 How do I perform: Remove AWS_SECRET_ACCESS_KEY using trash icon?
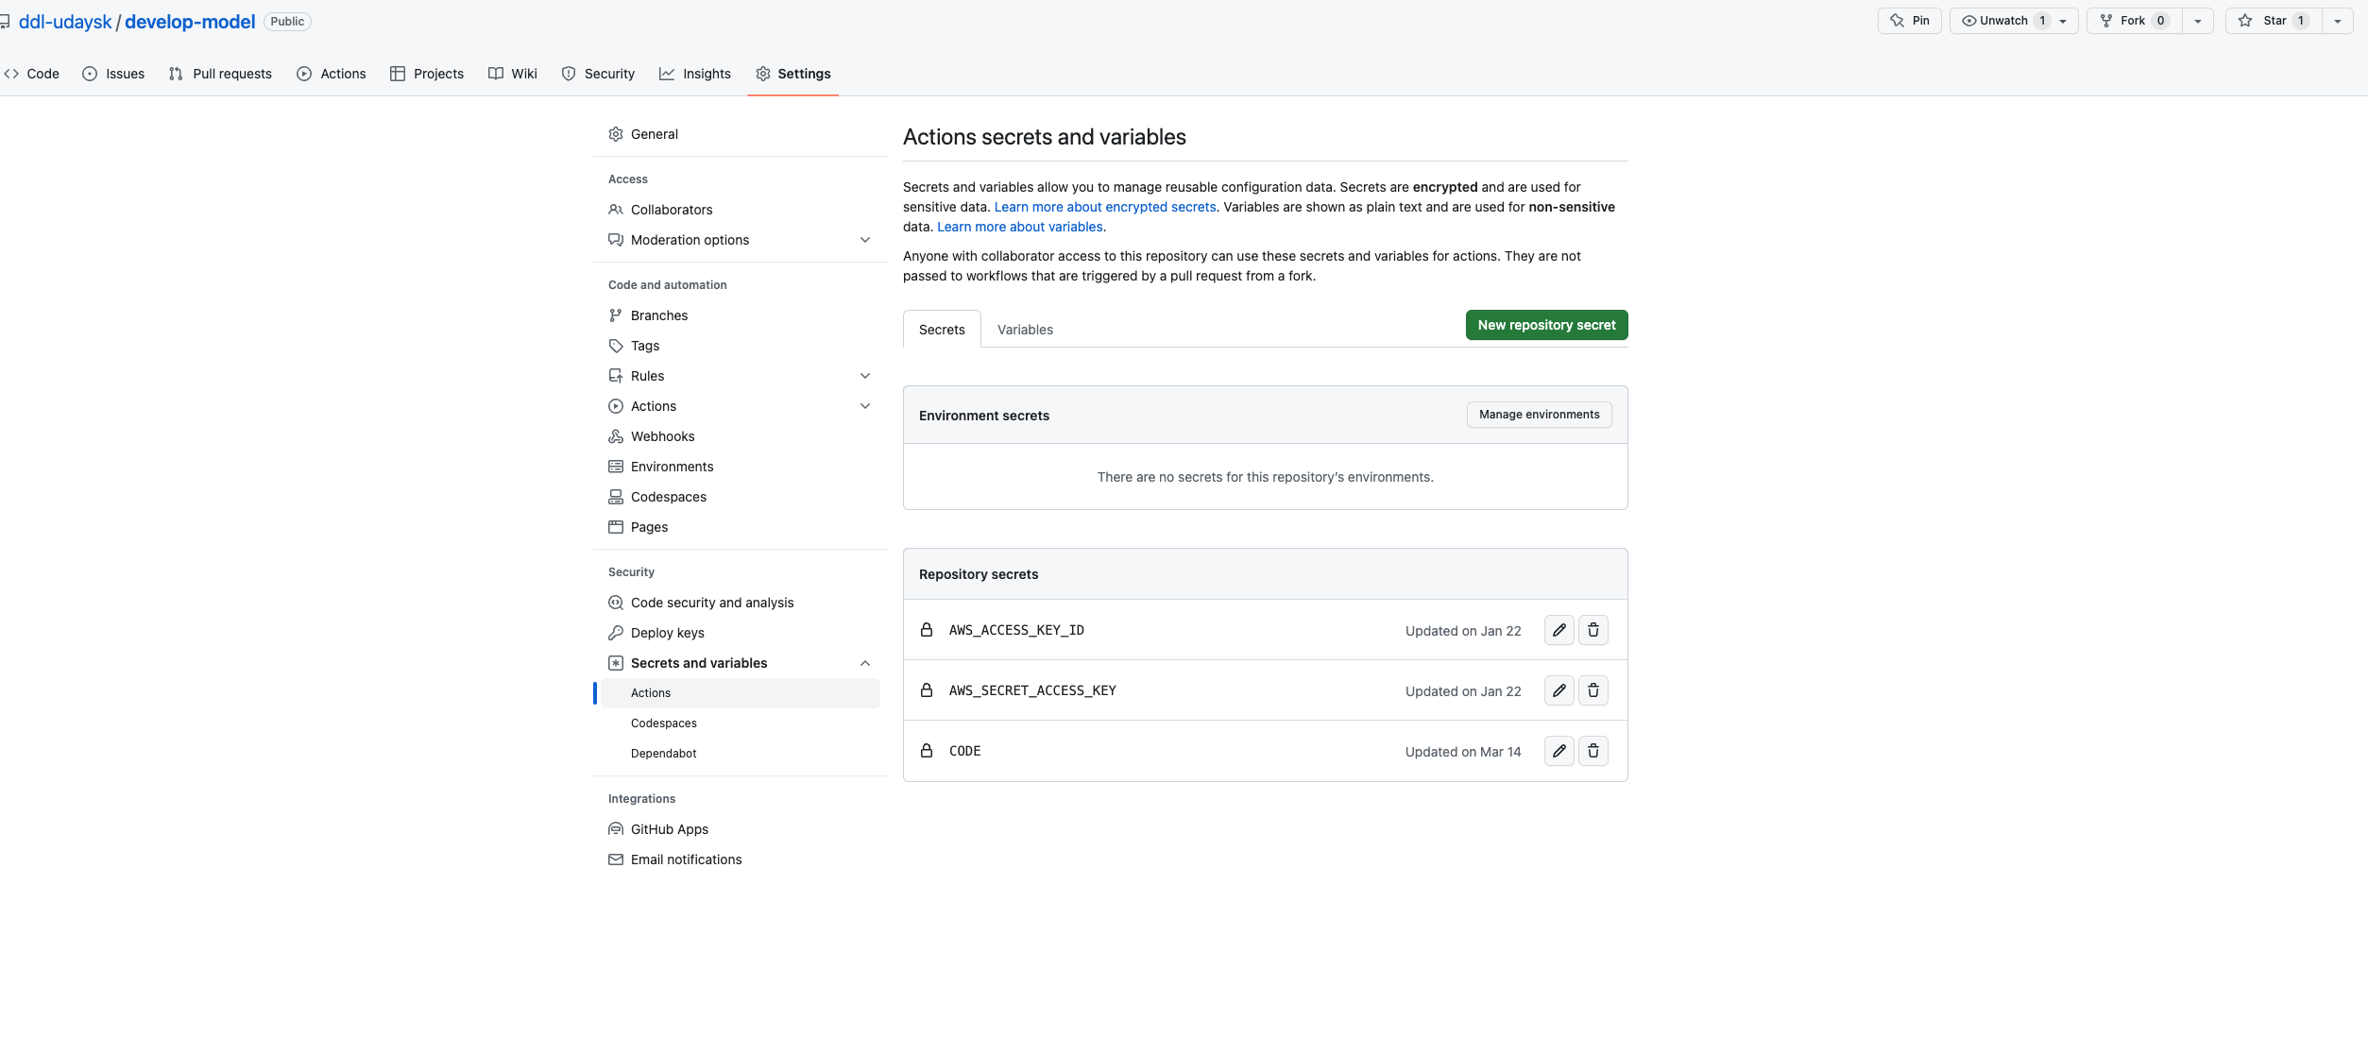[1593, 690]
